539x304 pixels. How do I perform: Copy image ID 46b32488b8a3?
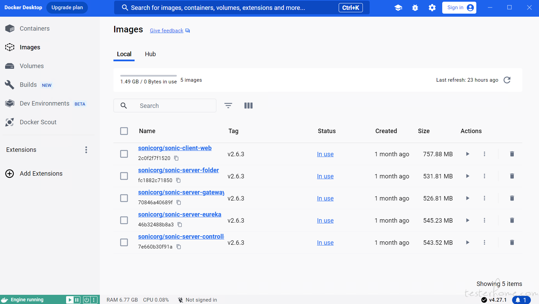180,225
